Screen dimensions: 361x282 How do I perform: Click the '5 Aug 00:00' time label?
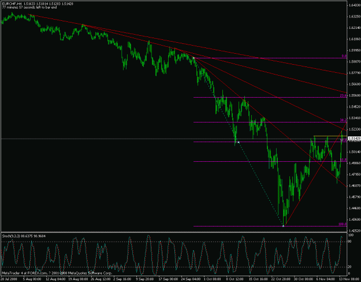32,279
